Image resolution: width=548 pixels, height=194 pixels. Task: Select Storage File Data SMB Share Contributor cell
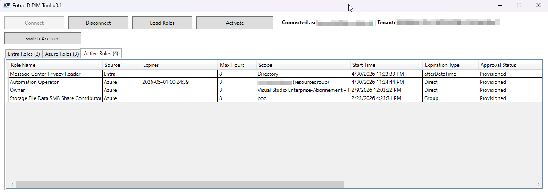point(56,98)
